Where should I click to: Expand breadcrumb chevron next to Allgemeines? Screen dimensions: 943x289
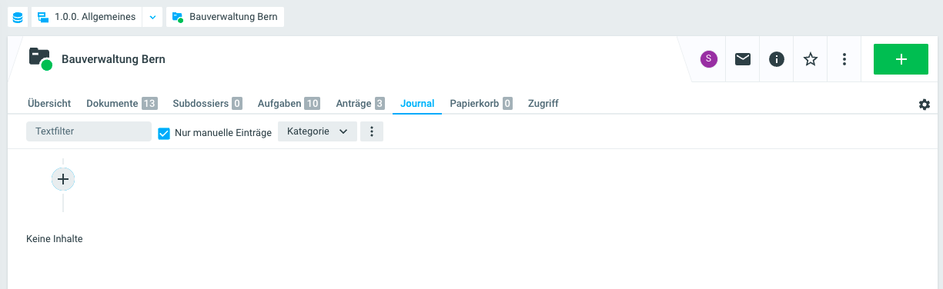point(152,17)
